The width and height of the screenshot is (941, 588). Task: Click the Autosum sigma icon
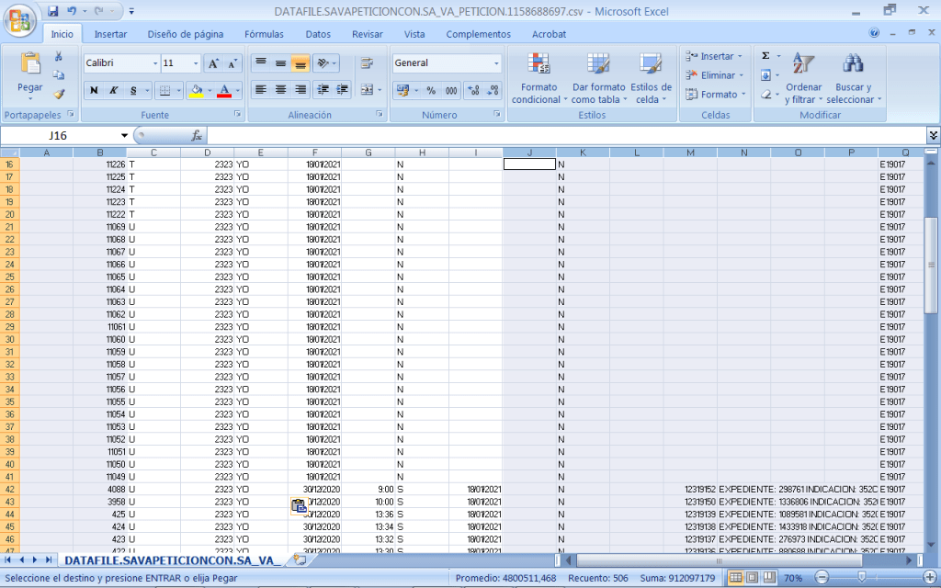tap(765, 56)
